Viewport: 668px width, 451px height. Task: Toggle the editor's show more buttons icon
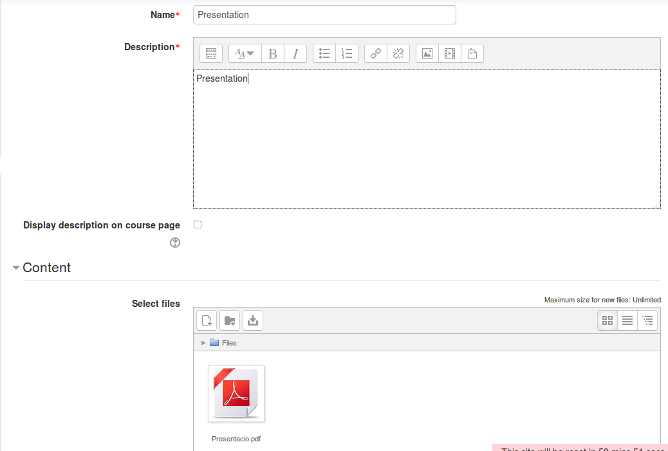click(211, 54)
